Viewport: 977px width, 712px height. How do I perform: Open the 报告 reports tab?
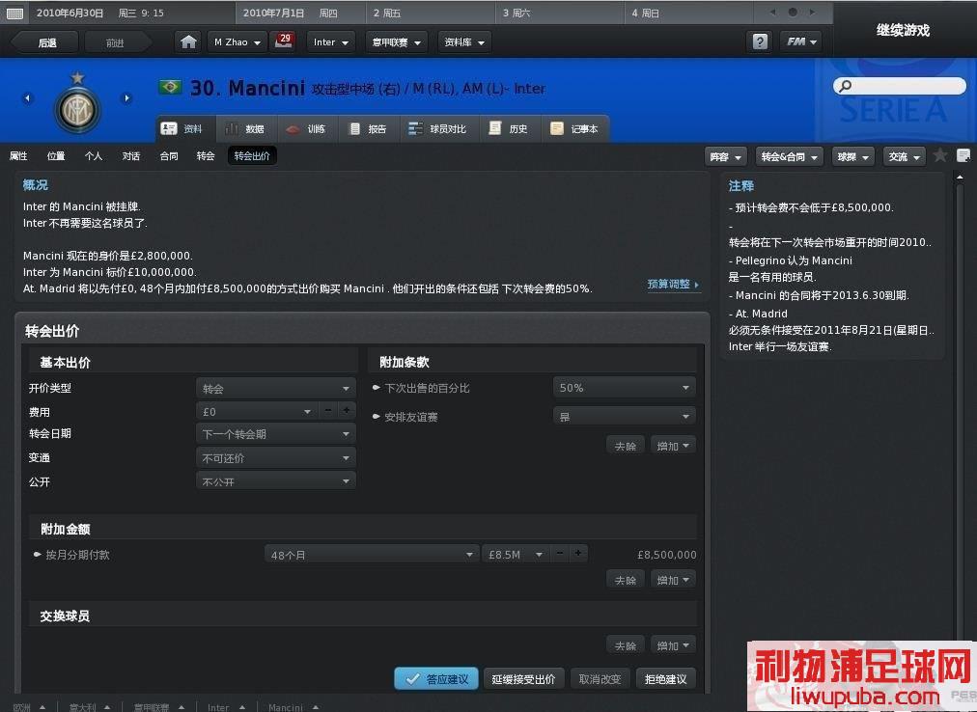click(368, 129)
